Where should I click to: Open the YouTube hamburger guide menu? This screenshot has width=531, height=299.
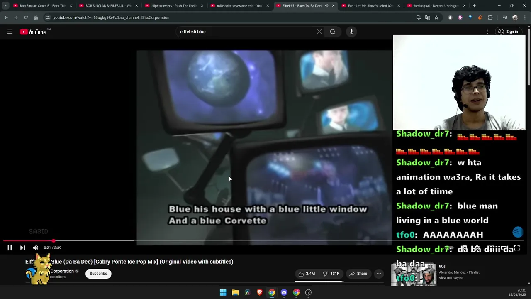point(10,32)
